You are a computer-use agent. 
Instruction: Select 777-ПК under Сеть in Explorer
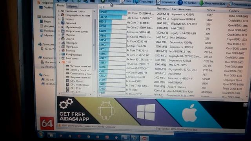pos(49,80)
